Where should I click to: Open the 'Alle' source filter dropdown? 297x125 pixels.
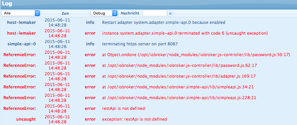click(21, 13)
